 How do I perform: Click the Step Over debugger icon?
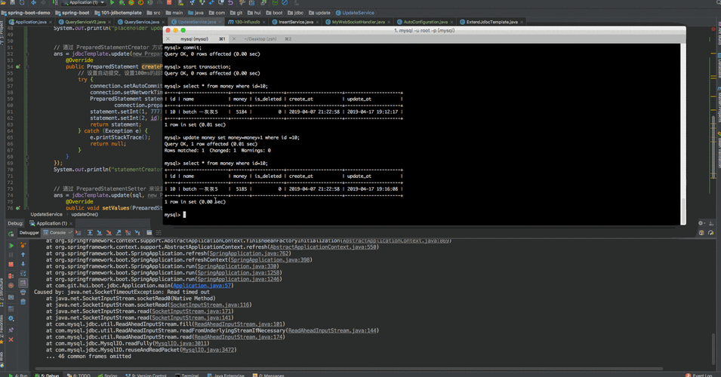coord(90,233)
